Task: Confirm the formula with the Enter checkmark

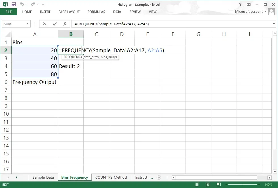Action: [x=54, y=24]
